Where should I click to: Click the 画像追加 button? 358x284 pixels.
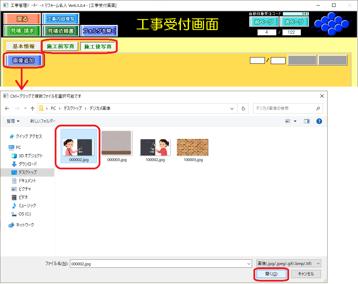[x=24, y=61]
